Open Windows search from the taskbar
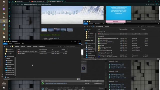Screen dimensions: 160x90 tap(4, 5)
